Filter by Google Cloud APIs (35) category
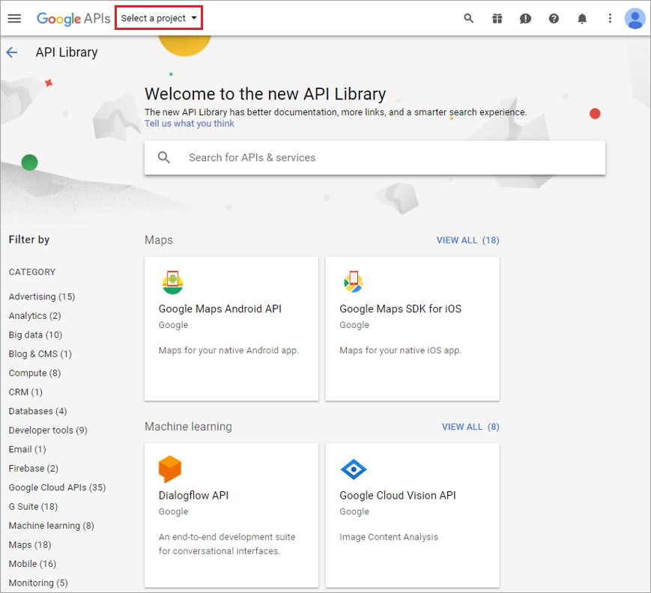 coord(57,487)
